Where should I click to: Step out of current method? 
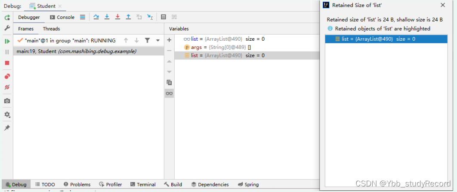[128, 17]
